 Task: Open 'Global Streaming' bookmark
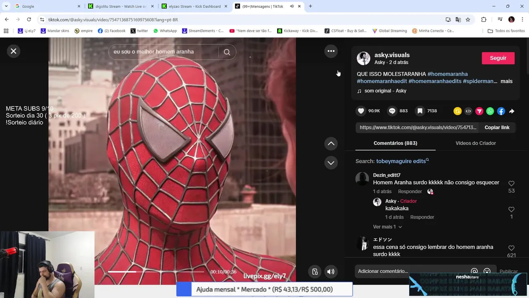point(389,31)
